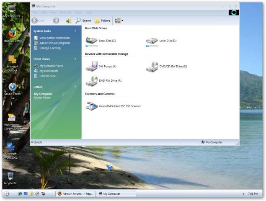Click Devices with Removable Storage header
266x201 pixels.
(x=106, y=54)
